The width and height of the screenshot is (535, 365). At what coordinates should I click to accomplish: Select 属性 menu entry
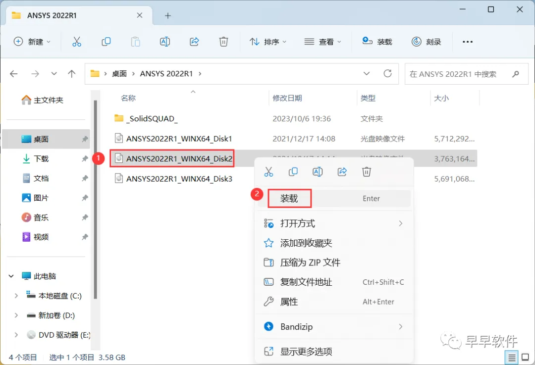tap(334, 302)
